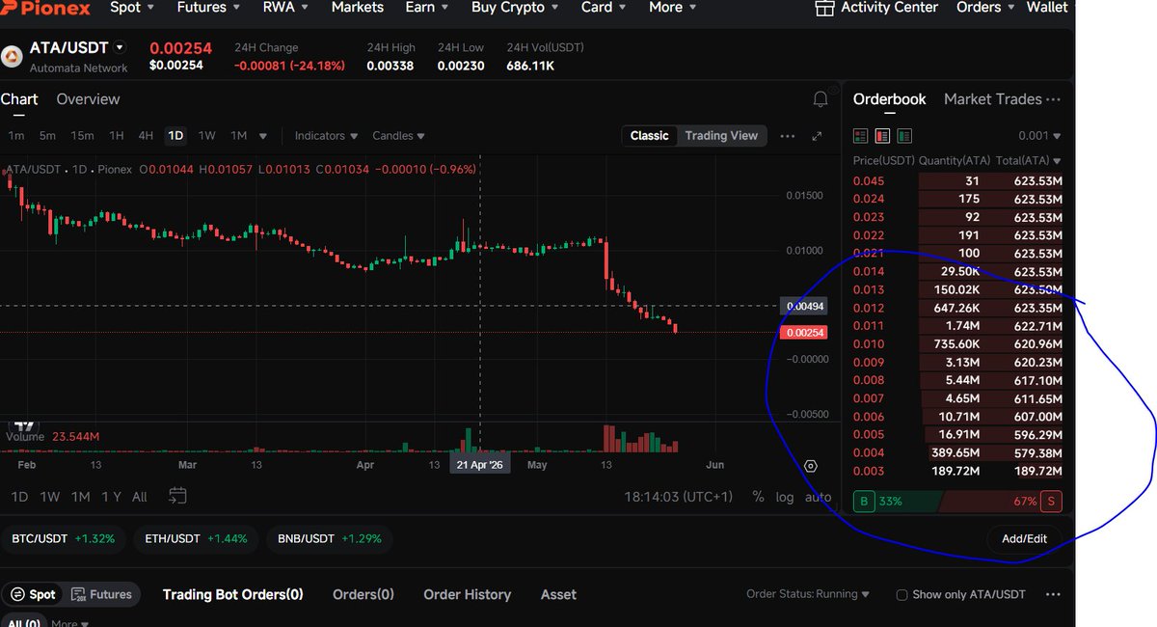Open the Orders(0) tab
The height and width of the screenshot is (627, 1157).
(x=363, y=595)
